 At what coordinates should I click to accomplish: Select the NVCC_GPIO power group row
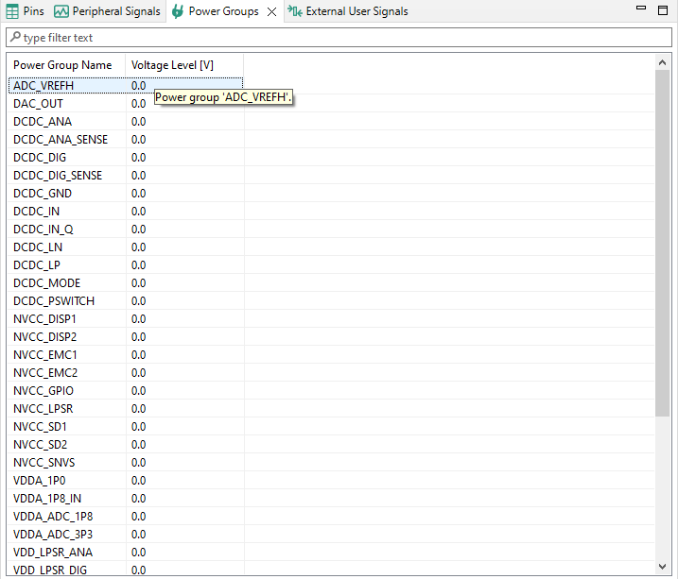(43, 391)
